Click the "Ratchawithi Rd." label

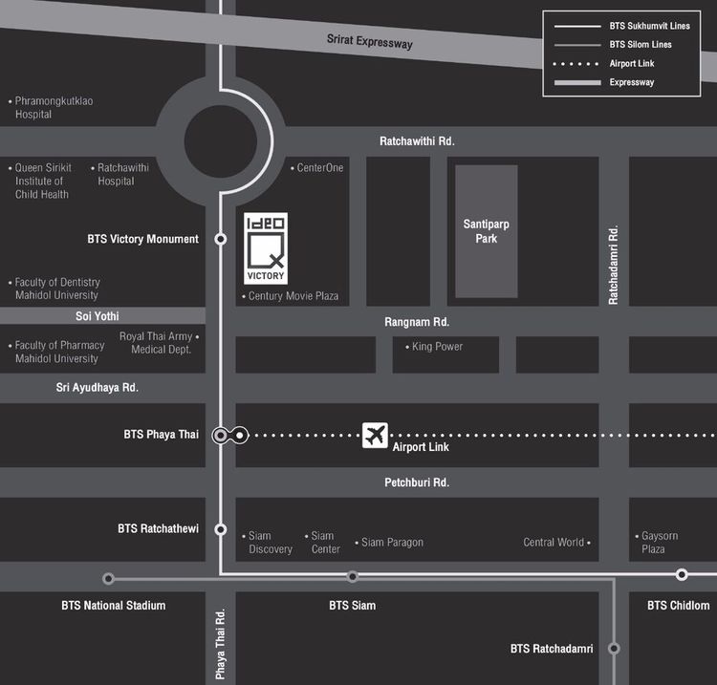tap(417, 141)
